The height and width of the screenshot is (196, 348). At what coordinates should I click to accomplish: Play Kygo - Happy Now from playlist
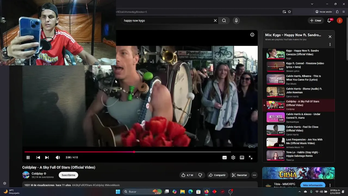click(x=299, y=54)
